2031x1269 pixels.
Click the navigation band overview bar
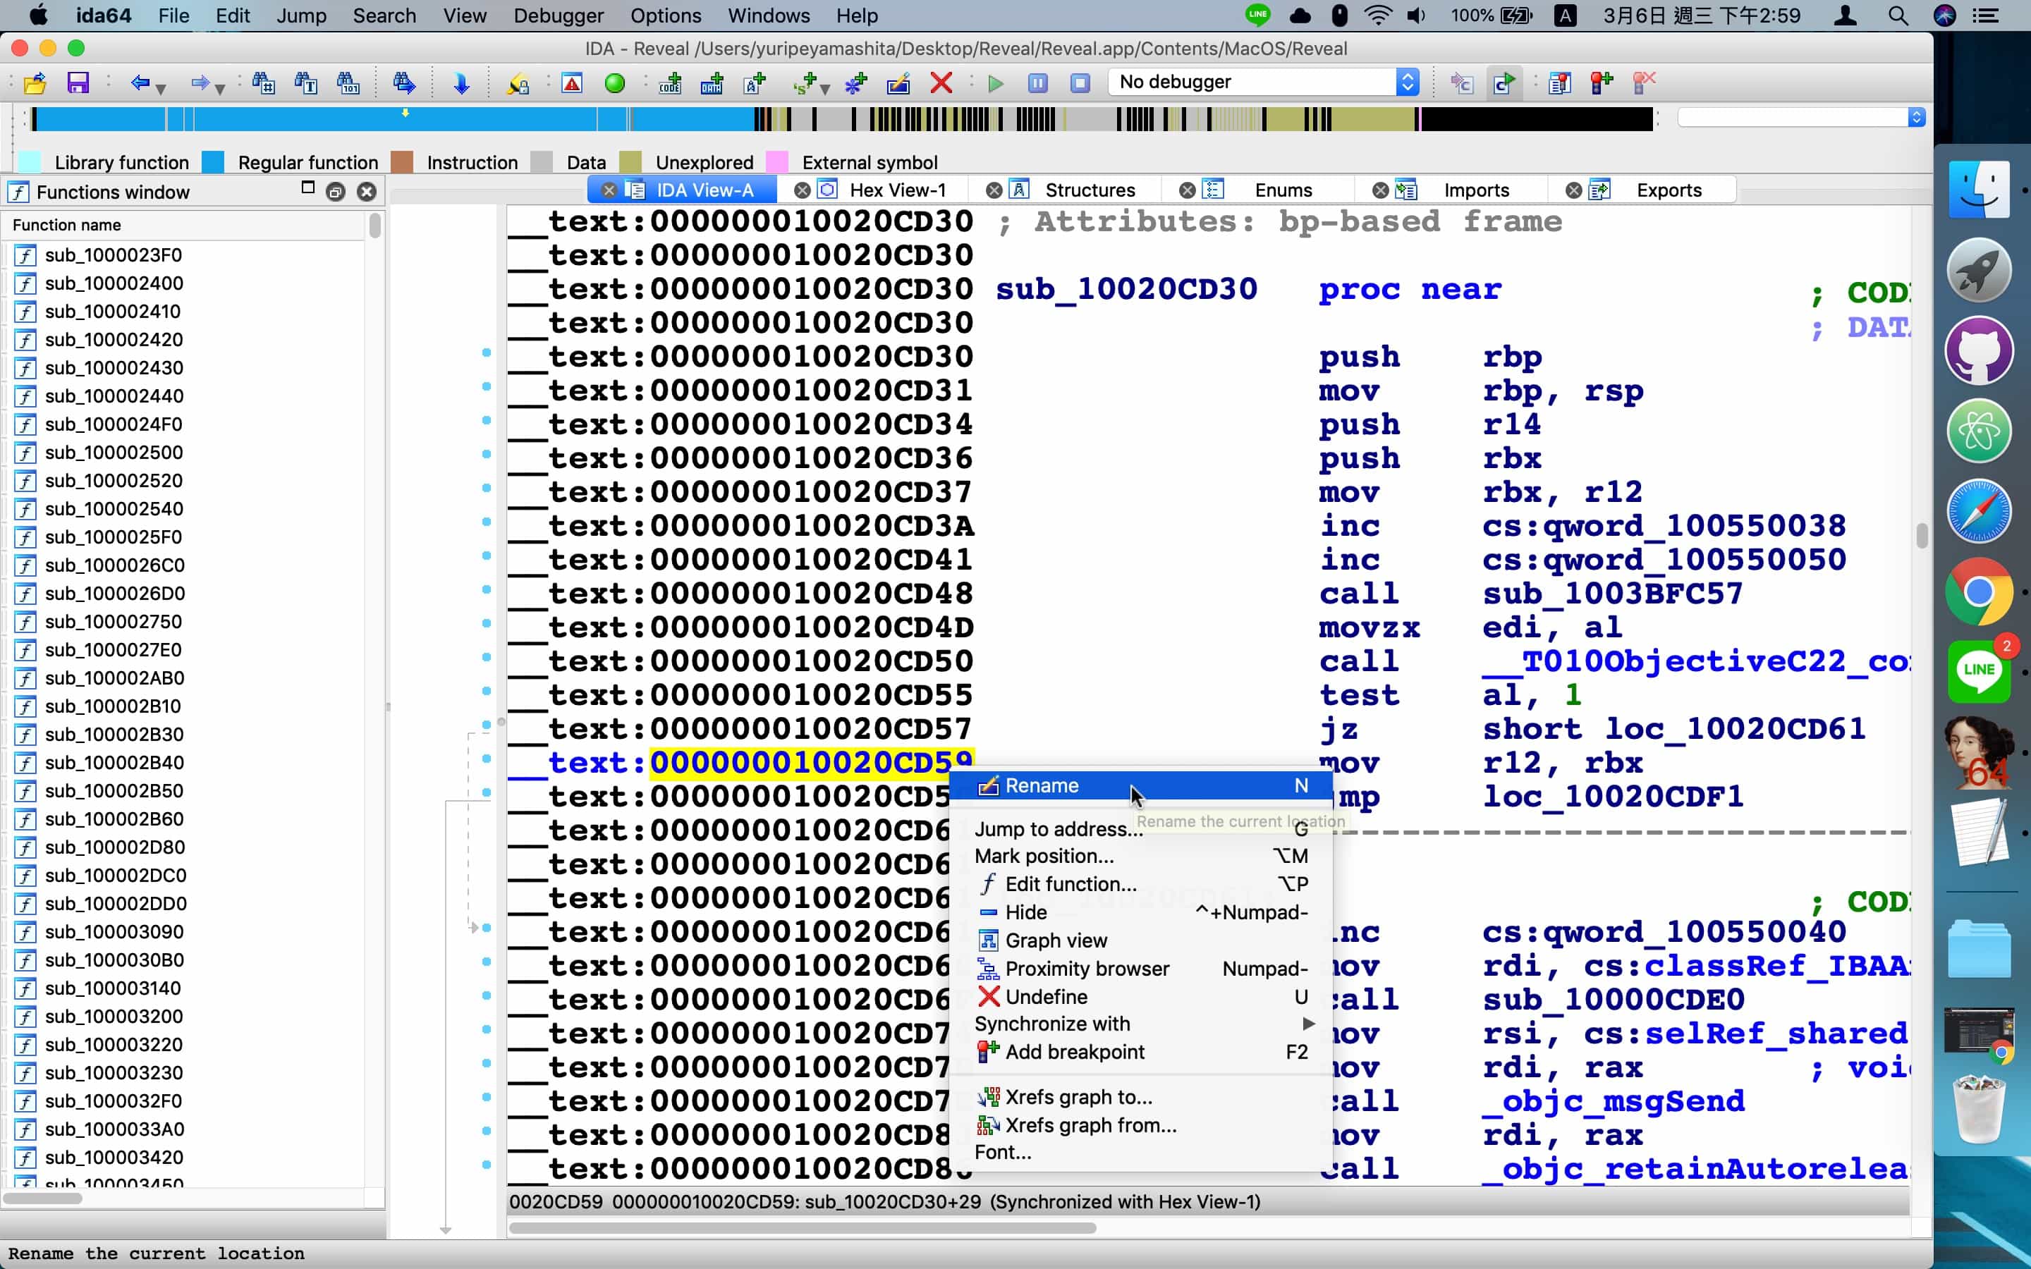(x=839, y=119)
